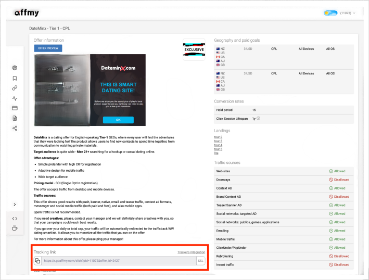Toggle the SSL button on tracking link

[x=200, y=260]
